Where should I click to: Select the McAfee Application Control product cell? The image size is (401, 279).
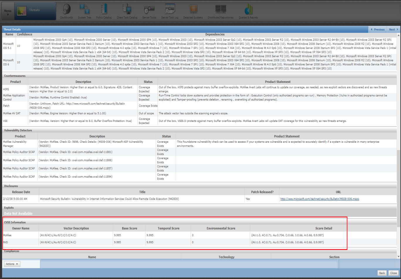pos(15,98)
